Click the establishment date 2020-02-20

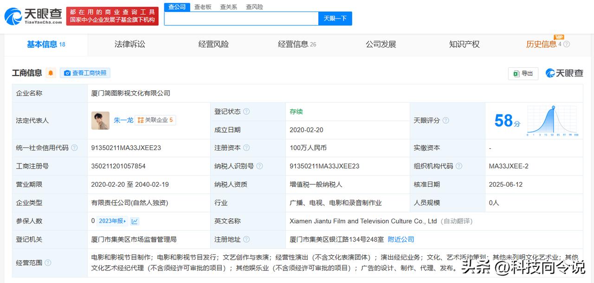coord(306,130)
